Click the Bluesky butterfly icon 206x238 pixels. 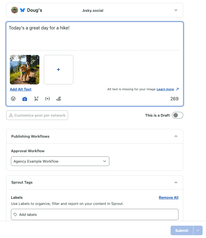[22, 10]
